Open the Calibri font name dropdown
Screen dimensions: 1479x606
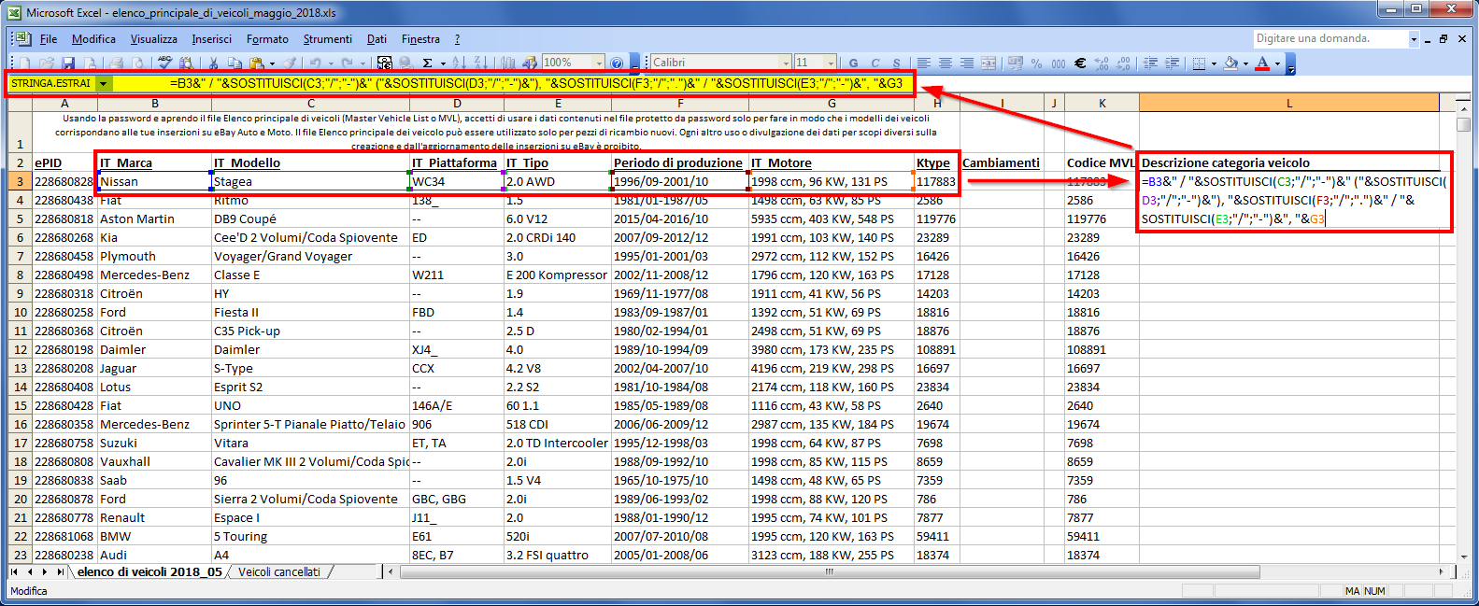pyautogui.click(x=785, y=63)
